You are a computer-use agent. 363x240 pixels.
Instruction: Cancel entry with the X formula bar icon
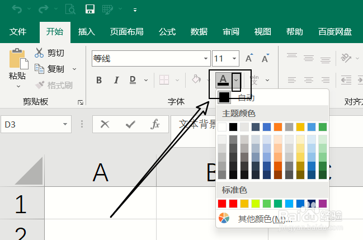click(x=105, y=124)
